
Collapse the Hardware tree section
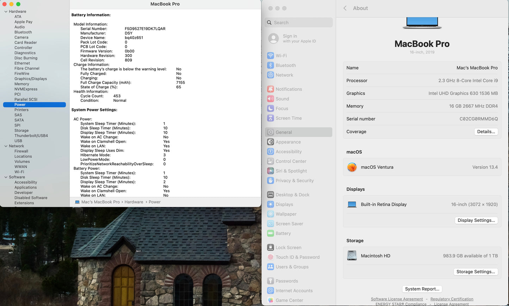coord(6,12)
